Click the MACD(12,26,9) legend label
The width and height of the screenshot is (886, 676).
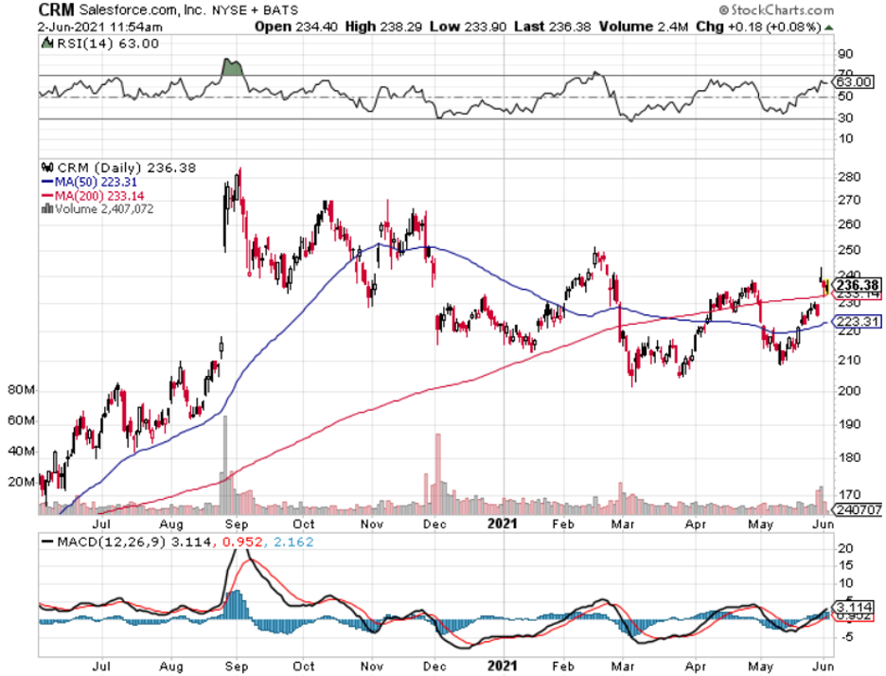[x=112, y=543]
